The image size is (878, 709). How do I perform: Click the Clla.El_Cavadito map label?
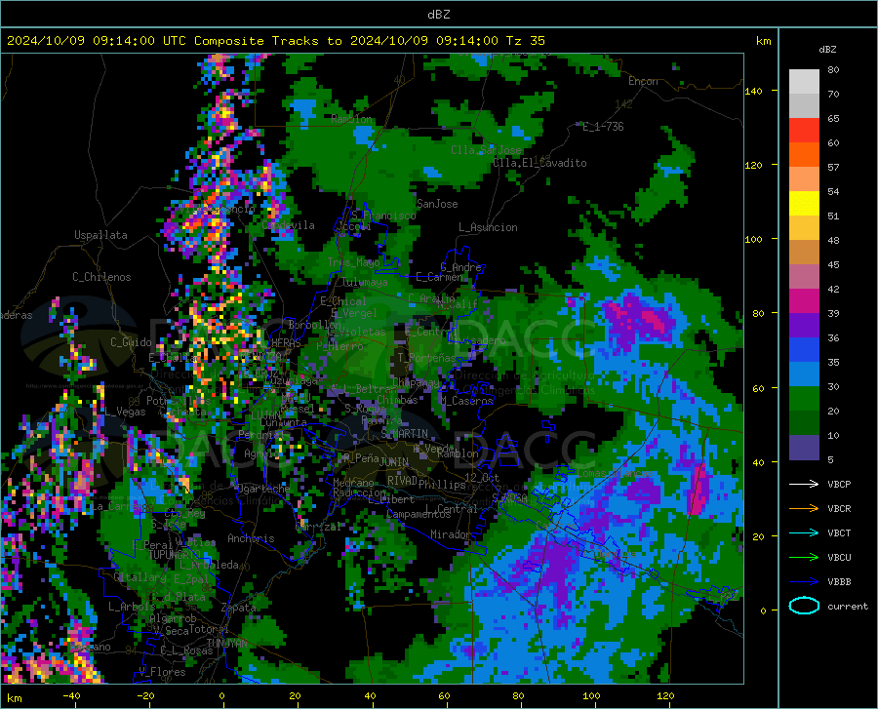tap(539, 163)
